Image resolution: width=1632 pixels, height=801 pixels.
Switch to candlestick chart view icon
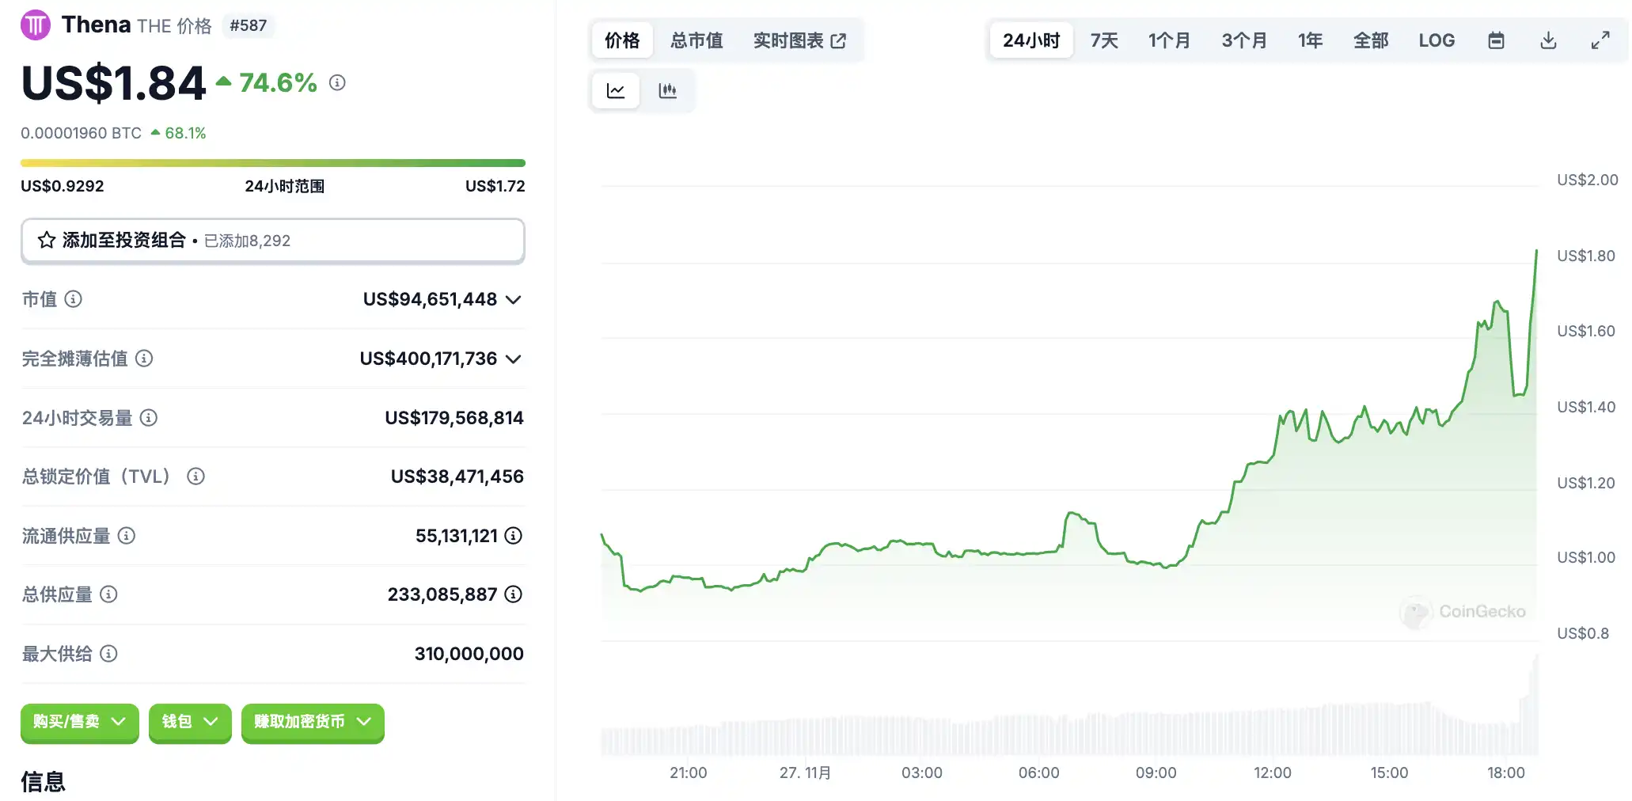(x=667, y=90)
